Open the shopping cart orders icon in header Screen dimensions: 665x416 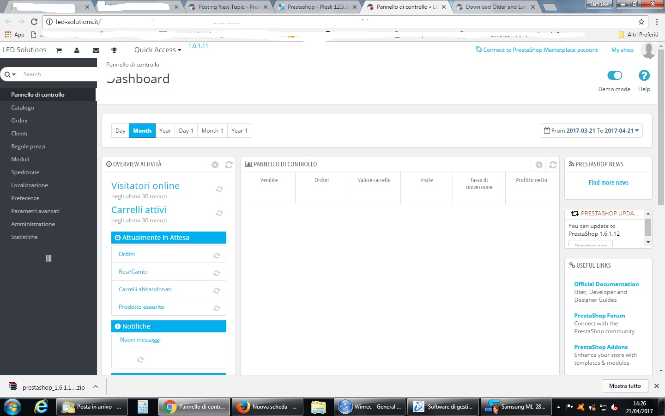(x=59, y=50)
